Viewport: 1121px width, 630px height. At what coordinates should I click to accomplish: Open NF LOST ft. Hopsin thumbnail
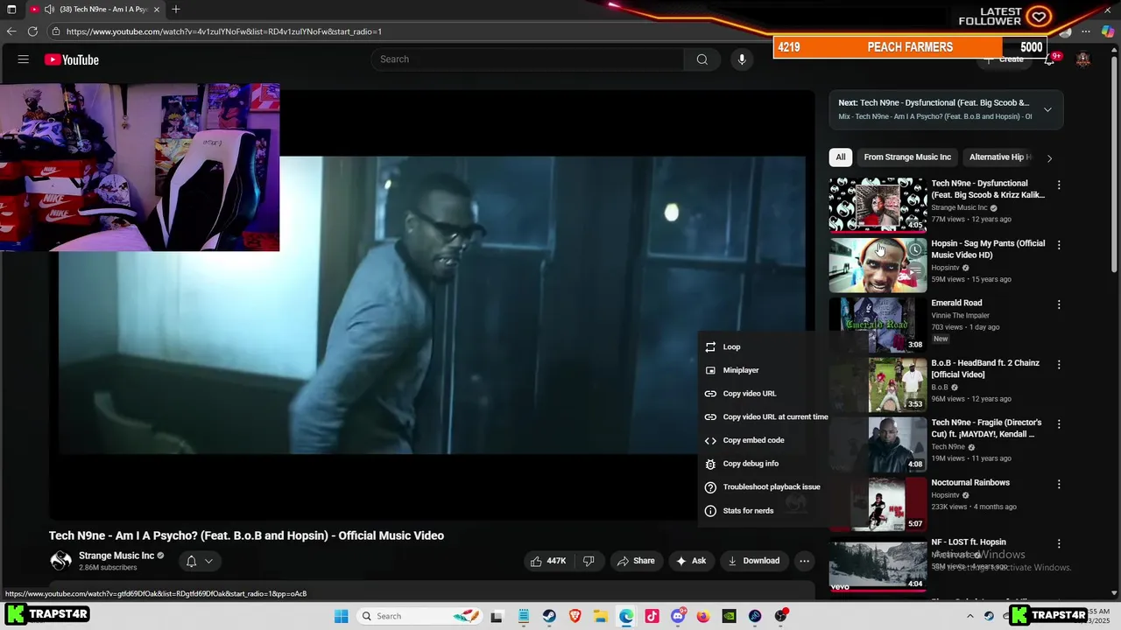[878, 563]
